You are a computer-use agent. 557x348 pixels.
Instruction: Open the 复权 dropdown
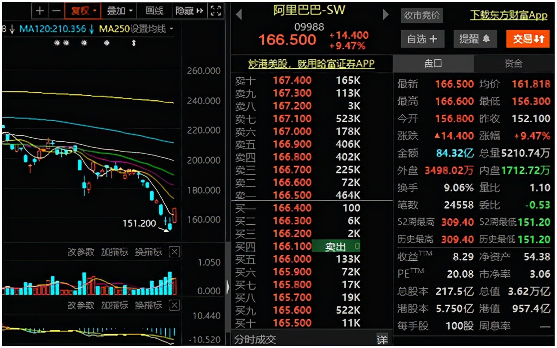[83, 10]
